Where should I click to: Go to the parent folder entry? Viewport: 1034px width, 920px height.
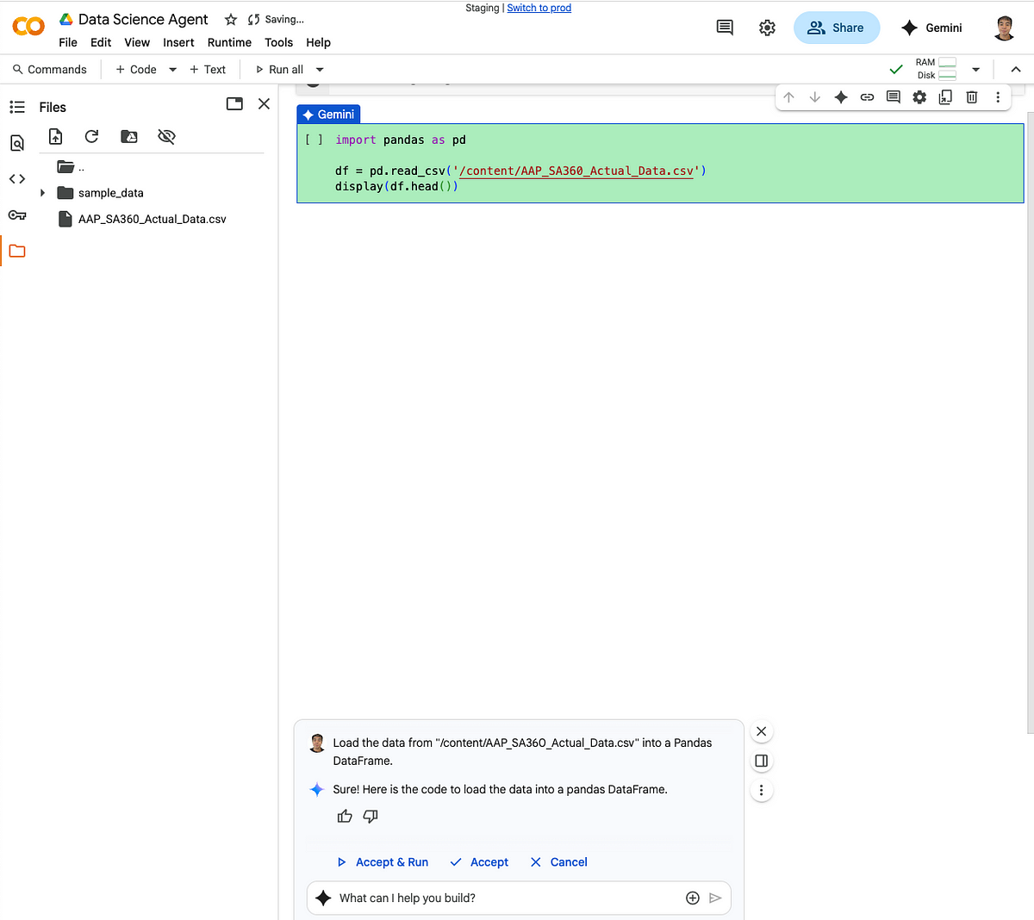[71, 167]
